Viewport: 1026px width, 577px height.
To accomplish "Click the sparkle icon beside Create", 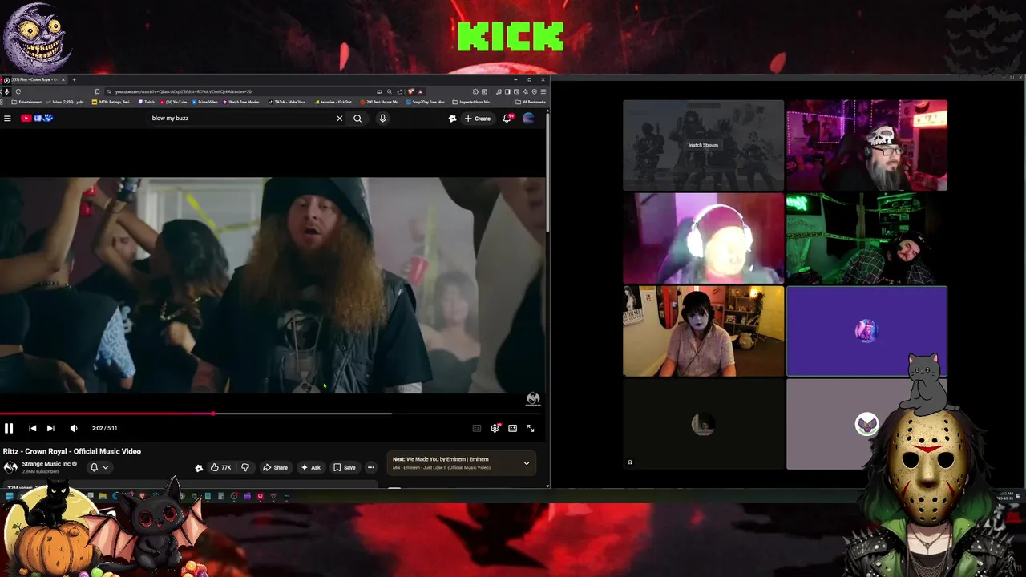I will (452, 119).
